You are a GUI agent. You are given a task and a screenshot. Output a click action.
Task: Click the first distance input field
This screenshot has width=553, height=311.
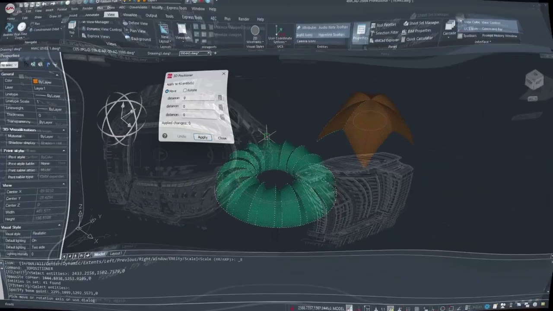coord(199,98)
